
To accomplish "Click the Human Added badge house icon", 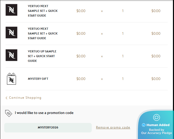I will [157, 117].
